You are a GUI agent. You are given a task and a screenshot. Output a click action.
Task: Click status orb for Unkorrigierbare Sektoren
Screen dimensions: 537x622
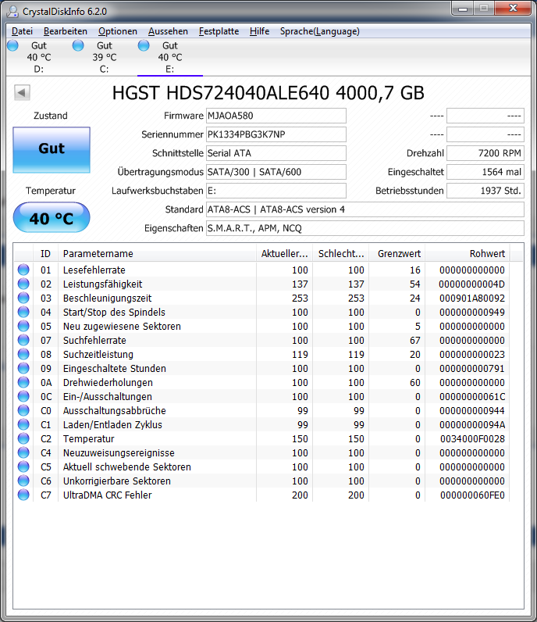click(23, 481)
